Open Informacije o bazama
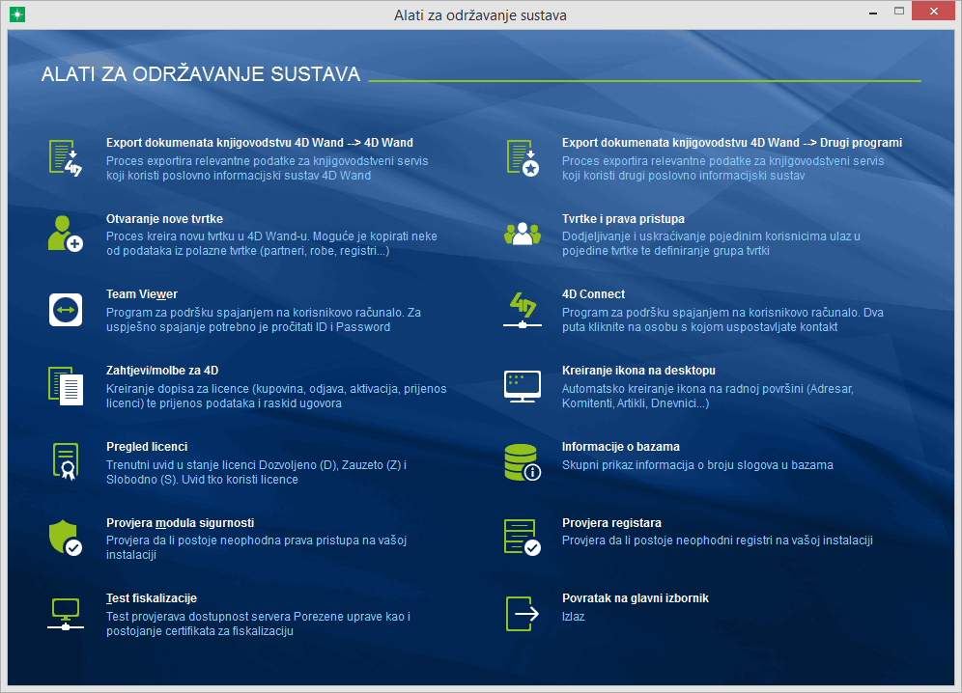This screenshot has height=693, width=962. click(621, 447)
